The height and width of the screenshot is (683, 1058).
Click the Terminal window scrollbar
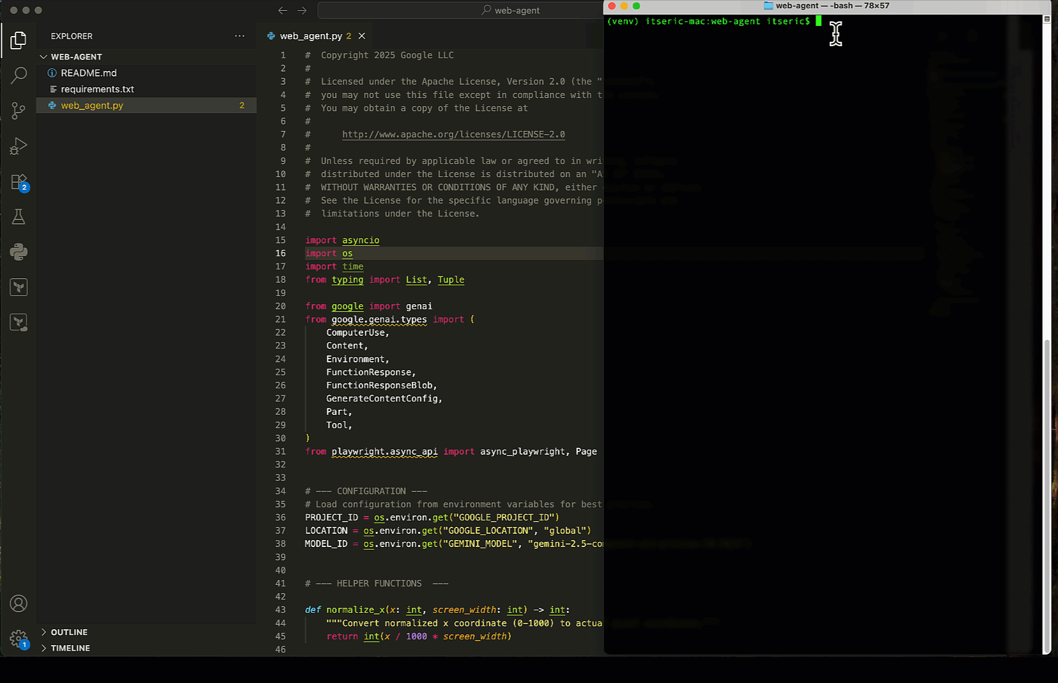point(1047,496)
